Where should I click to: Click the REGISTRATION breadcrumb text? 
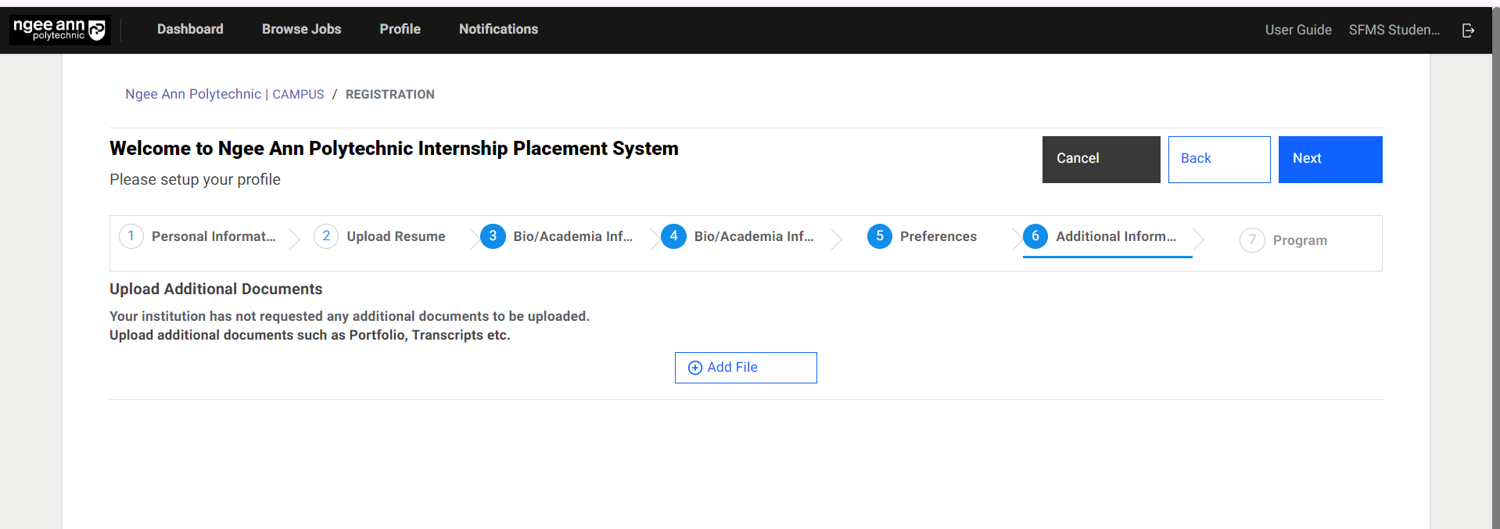tap(390, 94)
